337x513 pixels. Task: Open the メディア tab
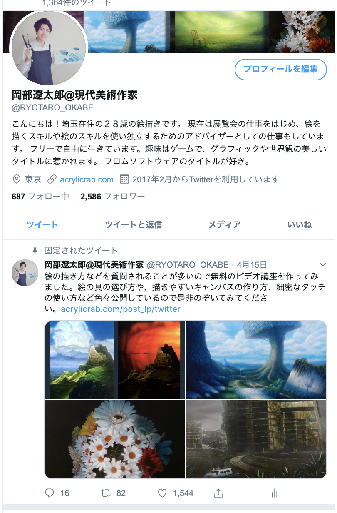click(225, 225)
